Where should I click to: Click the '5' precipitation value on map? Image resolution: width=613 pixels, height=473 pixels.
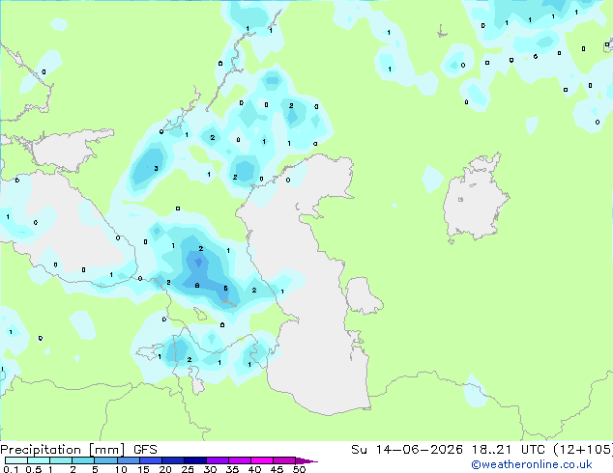click(225, 289)
